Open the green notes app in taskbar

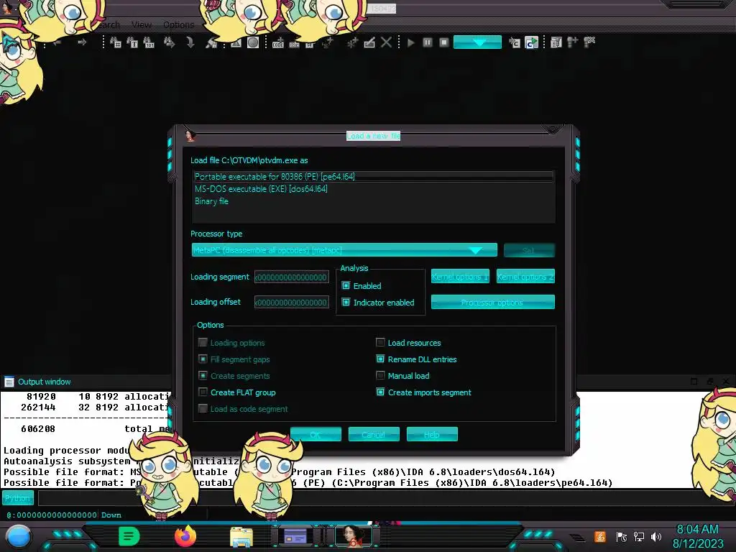click(129, 536)
